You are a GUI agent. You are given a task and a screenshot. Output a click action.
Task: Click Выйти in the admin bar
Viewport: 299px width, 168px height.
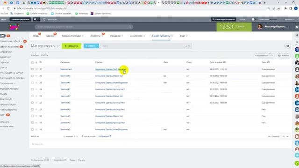point(242,20)
